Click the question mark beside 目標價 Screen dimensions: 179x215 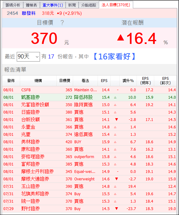62,23
